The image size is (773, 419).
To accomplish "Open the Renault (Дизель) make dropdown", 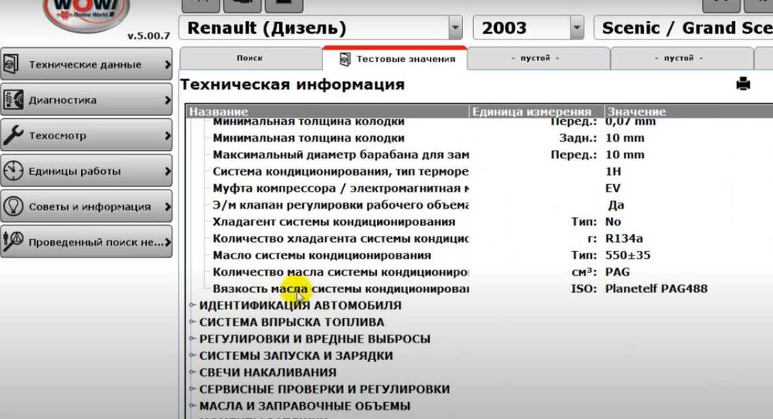I will pos(455,28).
